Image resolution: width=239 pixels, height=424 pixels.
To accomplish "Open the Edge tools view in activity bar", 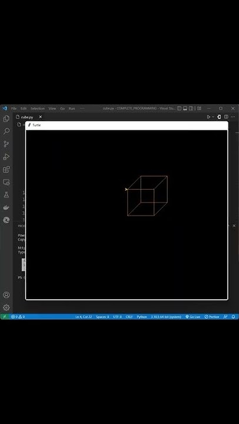I will pyautogui.click(x=6, y=220).
